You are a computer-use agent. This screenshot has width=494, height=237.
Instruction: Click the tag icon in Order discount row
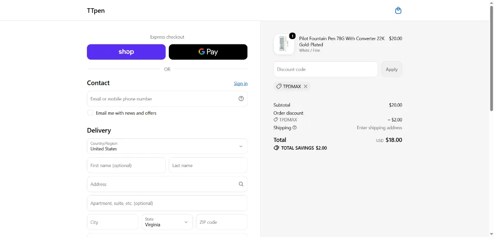pyautogui.click(x=276, y=120)
